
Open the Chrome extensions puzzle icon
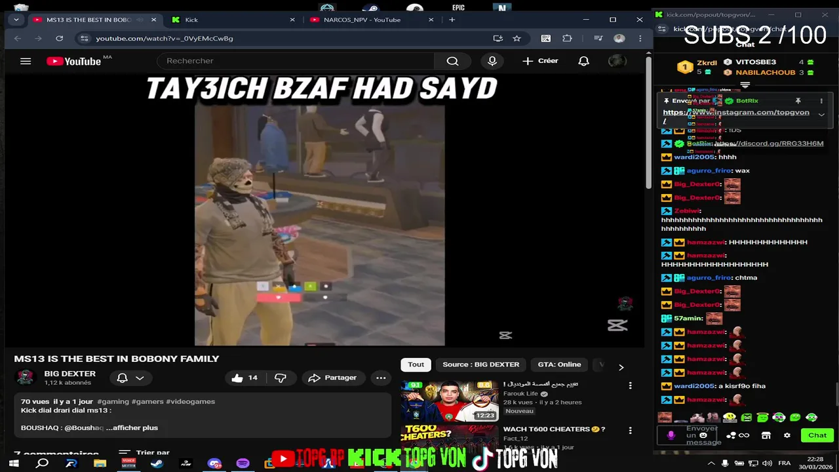pos(568,39)
